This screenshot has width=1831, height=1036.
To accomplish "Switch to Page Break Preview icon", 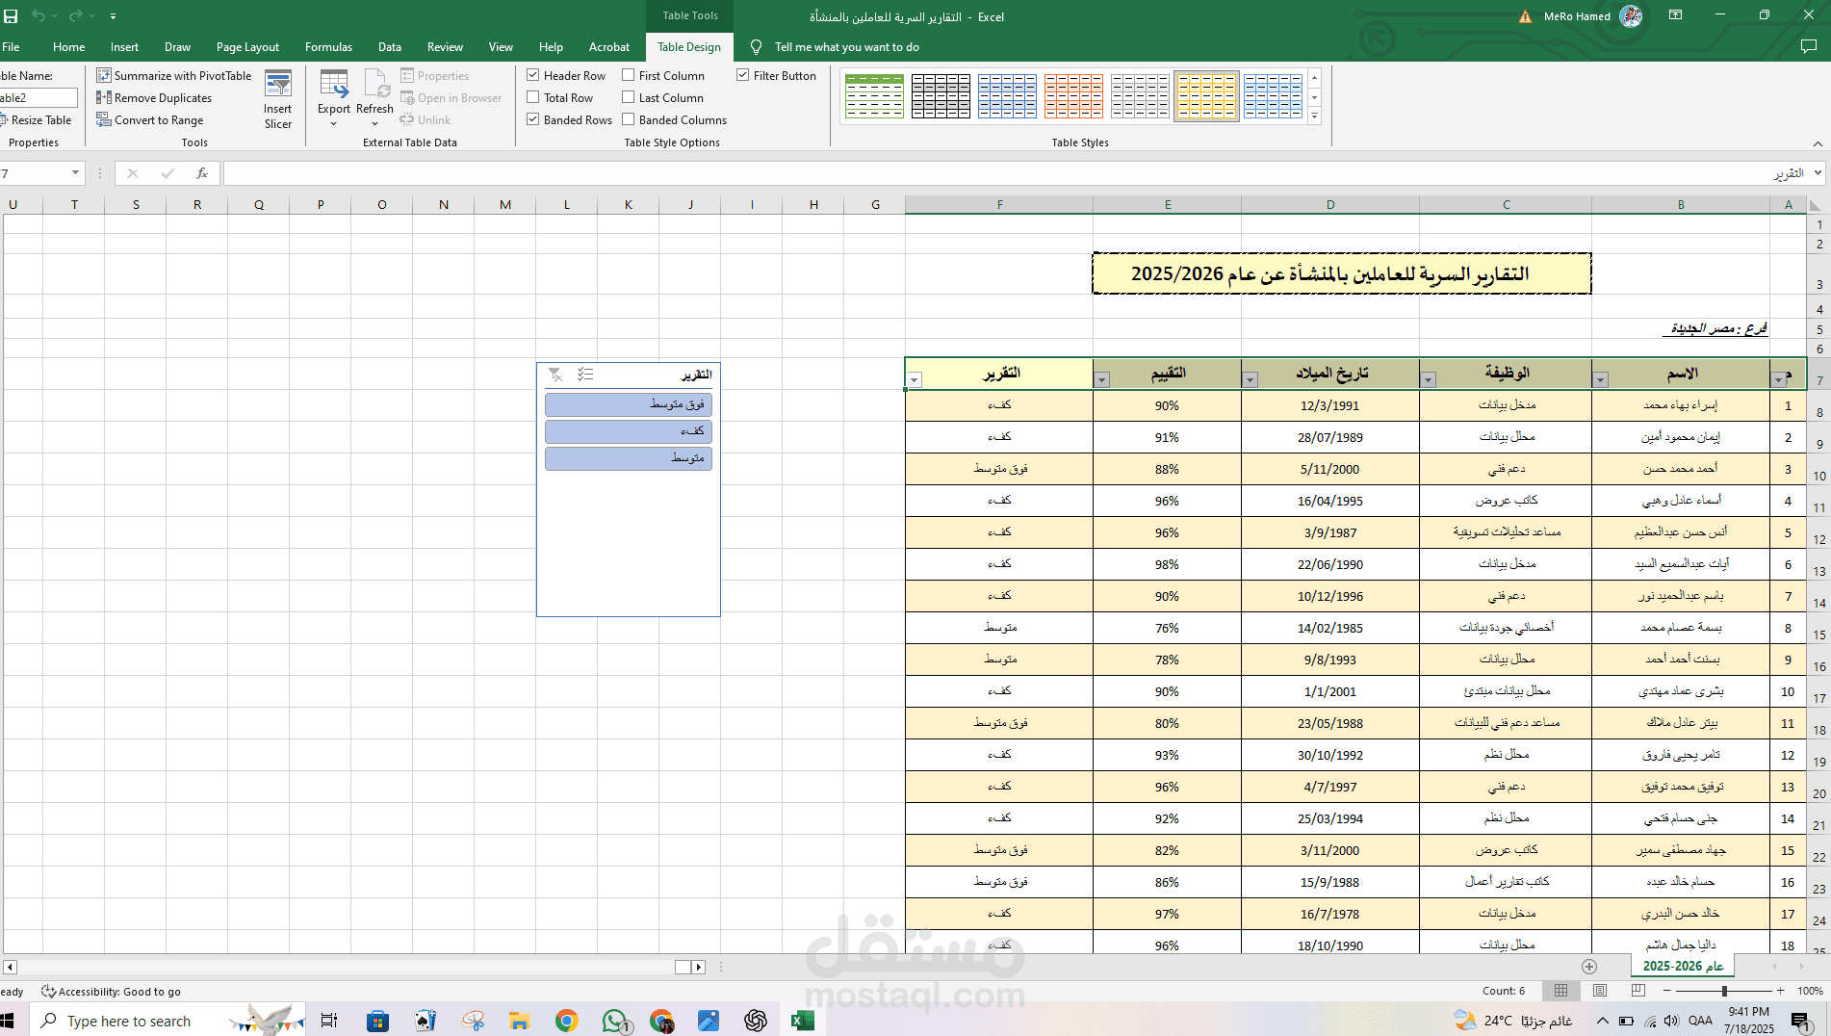I will [x=1638, y=991].
